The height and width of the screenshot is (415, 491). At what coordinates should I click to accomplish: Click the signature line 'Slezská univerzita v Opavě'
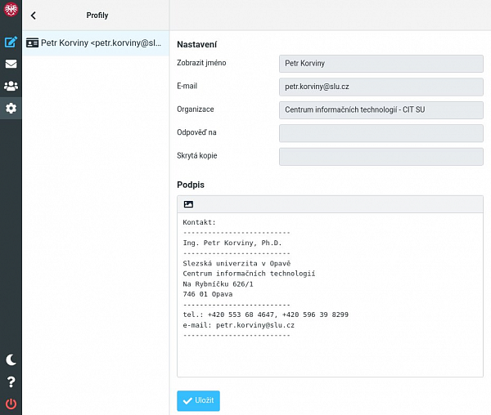coord(236,263)
